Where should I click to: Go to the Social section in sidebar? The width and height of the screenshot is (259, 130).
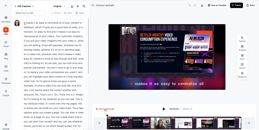coord(6,44)
